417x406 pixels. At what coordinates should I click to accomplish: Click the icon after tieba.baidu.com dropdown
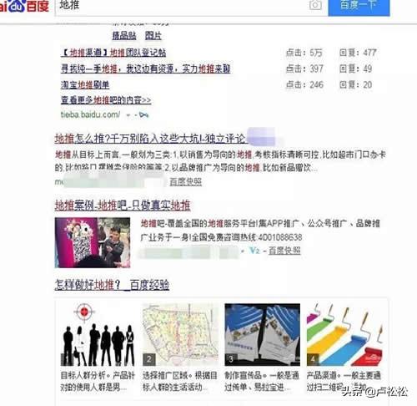(143, 114)
